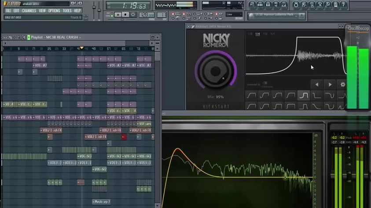
Task: Click the render/export toolbar icon
Action: (312, 5)
